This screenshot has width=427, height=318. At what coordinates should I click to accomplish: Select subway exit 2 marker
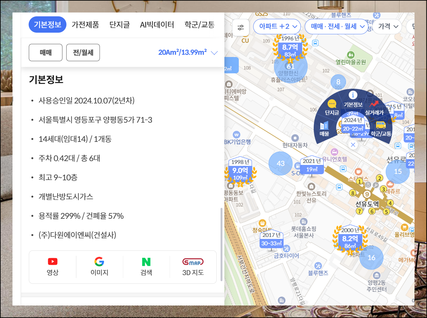[x=379, y=178]
